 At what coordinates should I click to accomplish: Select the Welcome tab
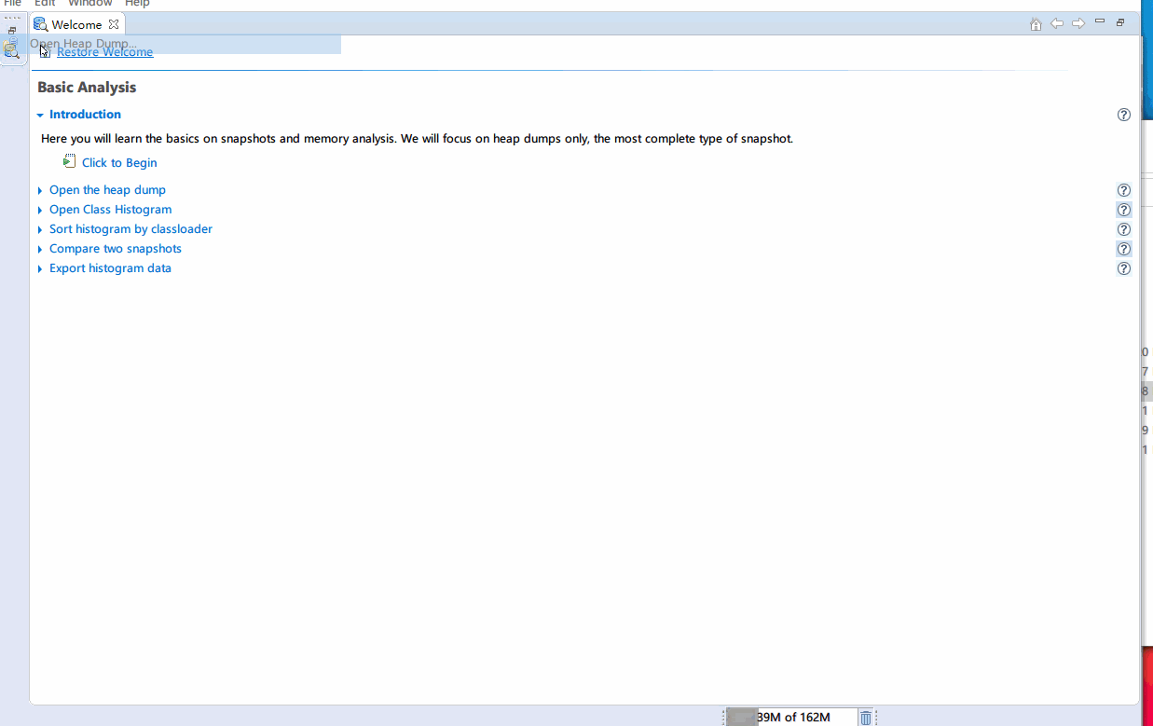tap(76, 24)
